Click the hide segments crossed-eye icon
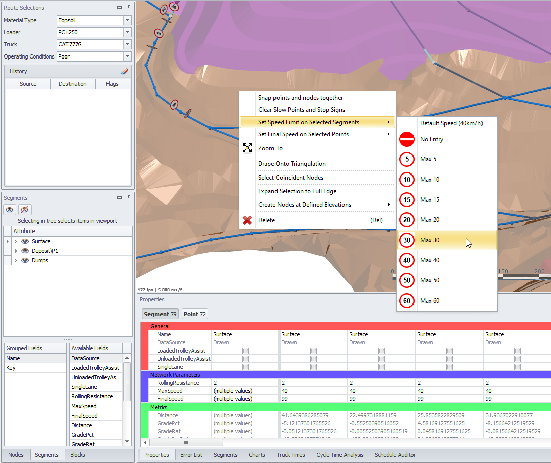The image size is (551, 463). click(x=24, y=210)
